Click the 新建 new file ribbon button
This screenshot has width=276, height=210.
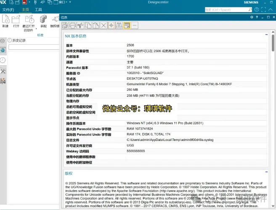tap(5, 21)
